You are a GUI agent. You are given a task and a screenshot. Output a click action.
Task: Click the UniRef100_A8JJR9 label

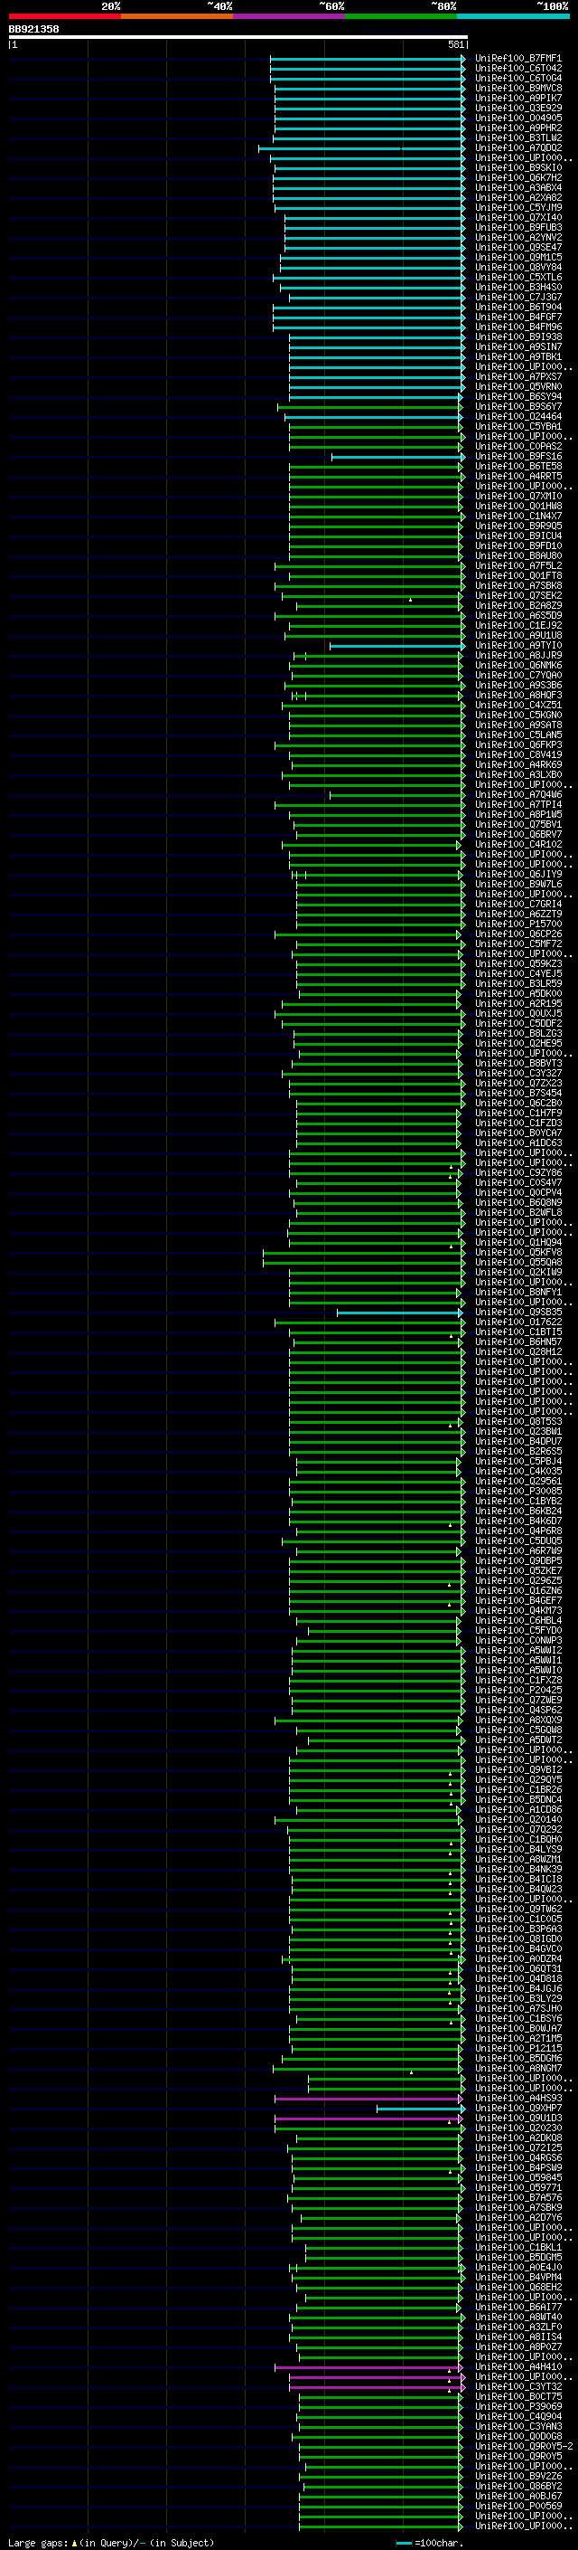(x=518, y=655)
